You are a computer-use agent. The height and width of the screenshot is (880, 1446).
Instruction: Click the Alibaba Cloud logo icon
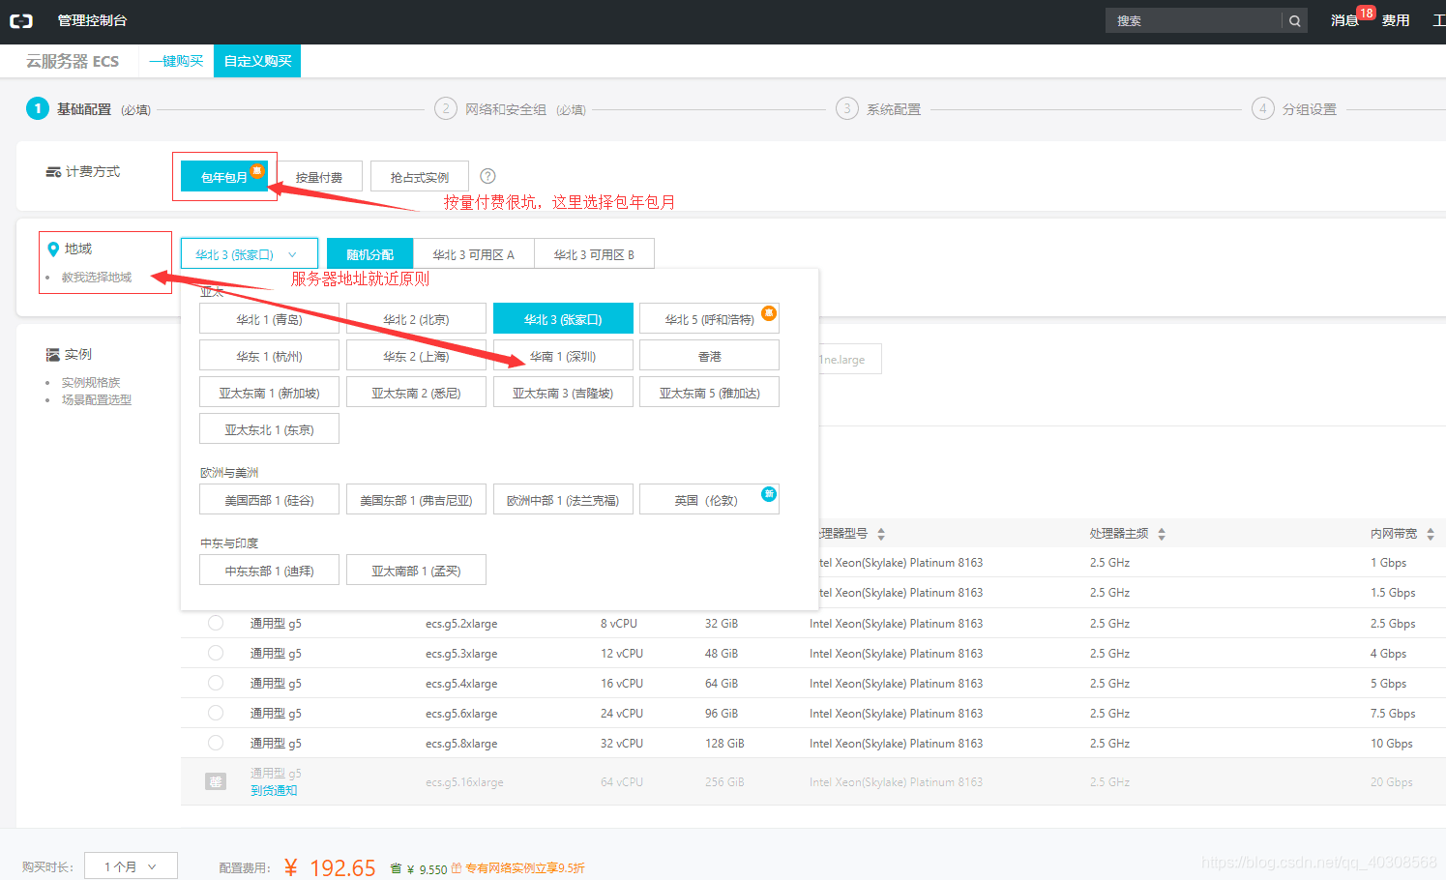click(x=21, y=20)
